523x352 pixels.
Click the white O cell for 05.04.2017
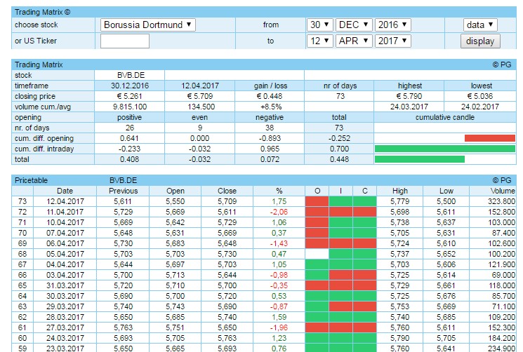pos(317,254)
